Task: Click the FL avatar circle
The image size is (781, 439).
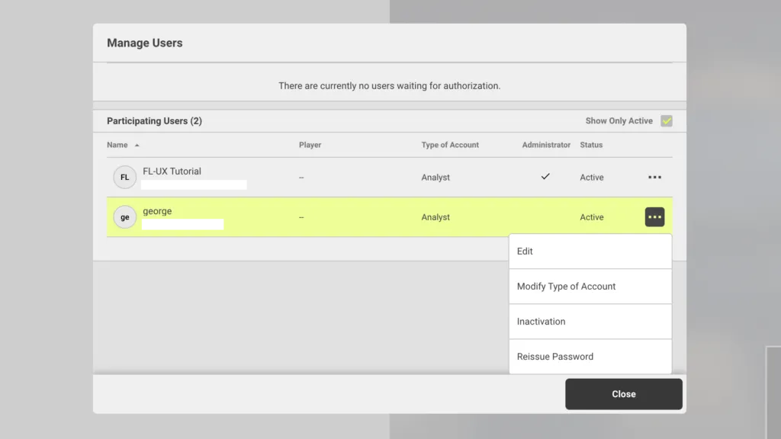Action: [x=124, y=177]
